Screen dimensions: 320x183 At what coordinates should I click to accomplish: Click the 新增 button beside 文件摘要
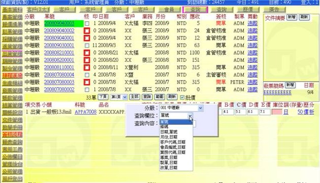click(x=292, y=17)
